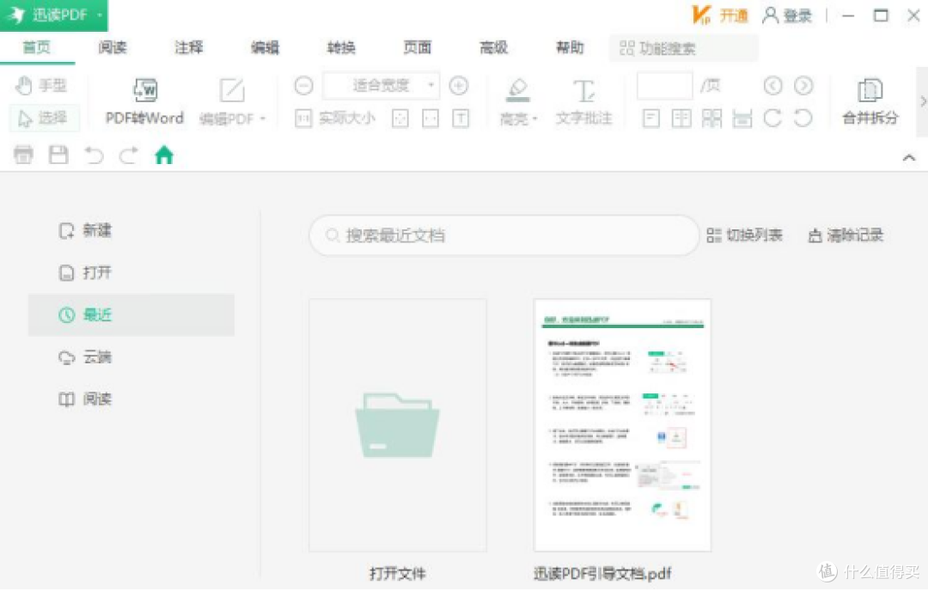
Task: Zoom in with the plus icon
Action: coord(459,86)
